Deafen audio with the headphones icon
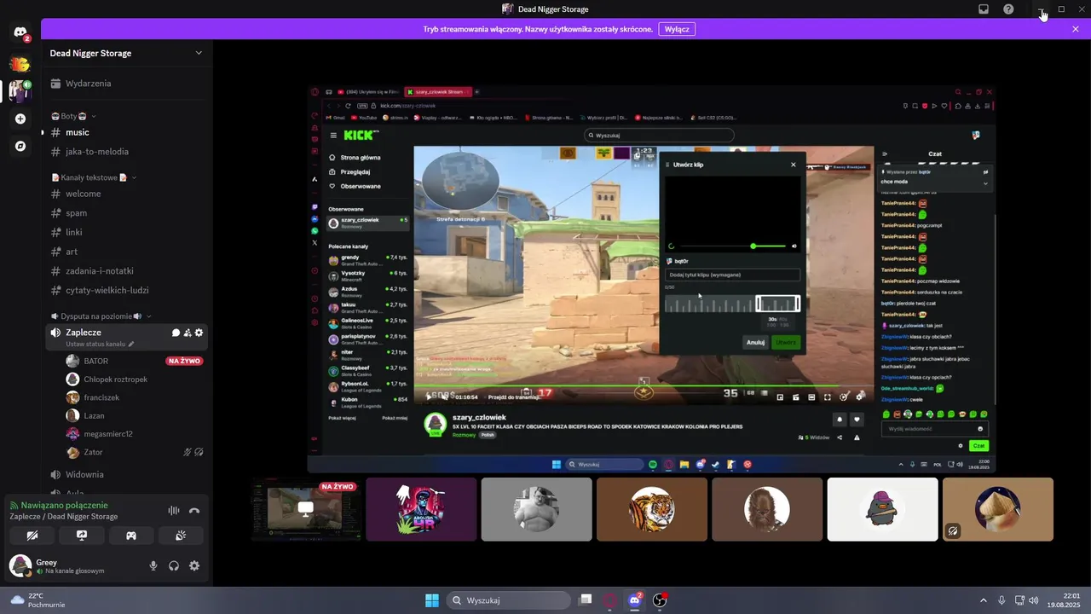Screen dimensions: 1091x614 pos(174,565)
